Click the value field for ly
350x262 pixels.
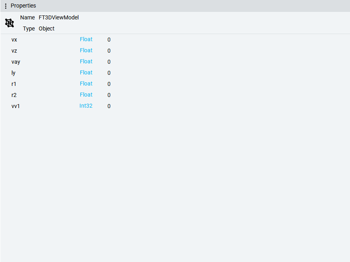(x=109, y=73)
